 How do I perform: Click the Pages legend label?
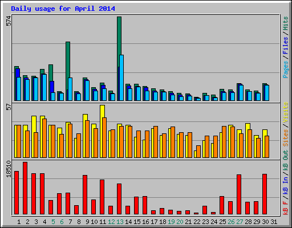tap(286, 70)
